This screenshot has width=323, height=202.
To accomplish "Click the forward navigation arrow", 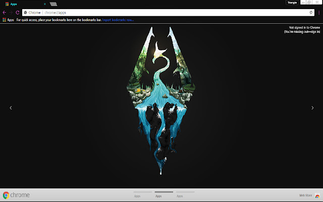I will click(x=11, y=13).
